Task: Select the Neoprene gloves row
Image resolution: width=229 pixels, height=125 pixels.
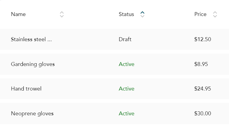Action: (x=114, y=113)
